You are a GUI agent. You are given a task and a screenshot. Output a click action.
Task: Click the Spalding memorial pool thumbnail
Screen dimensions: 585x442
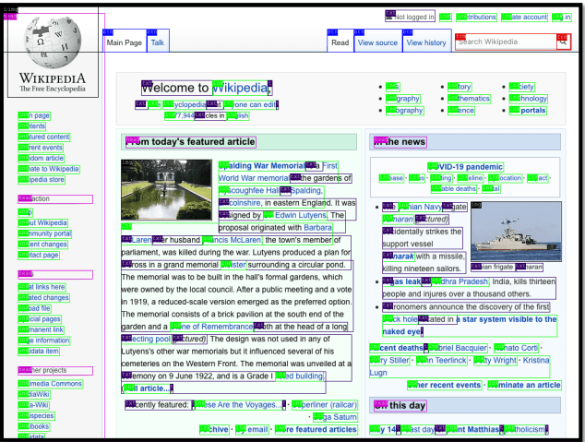coord(166,190)
